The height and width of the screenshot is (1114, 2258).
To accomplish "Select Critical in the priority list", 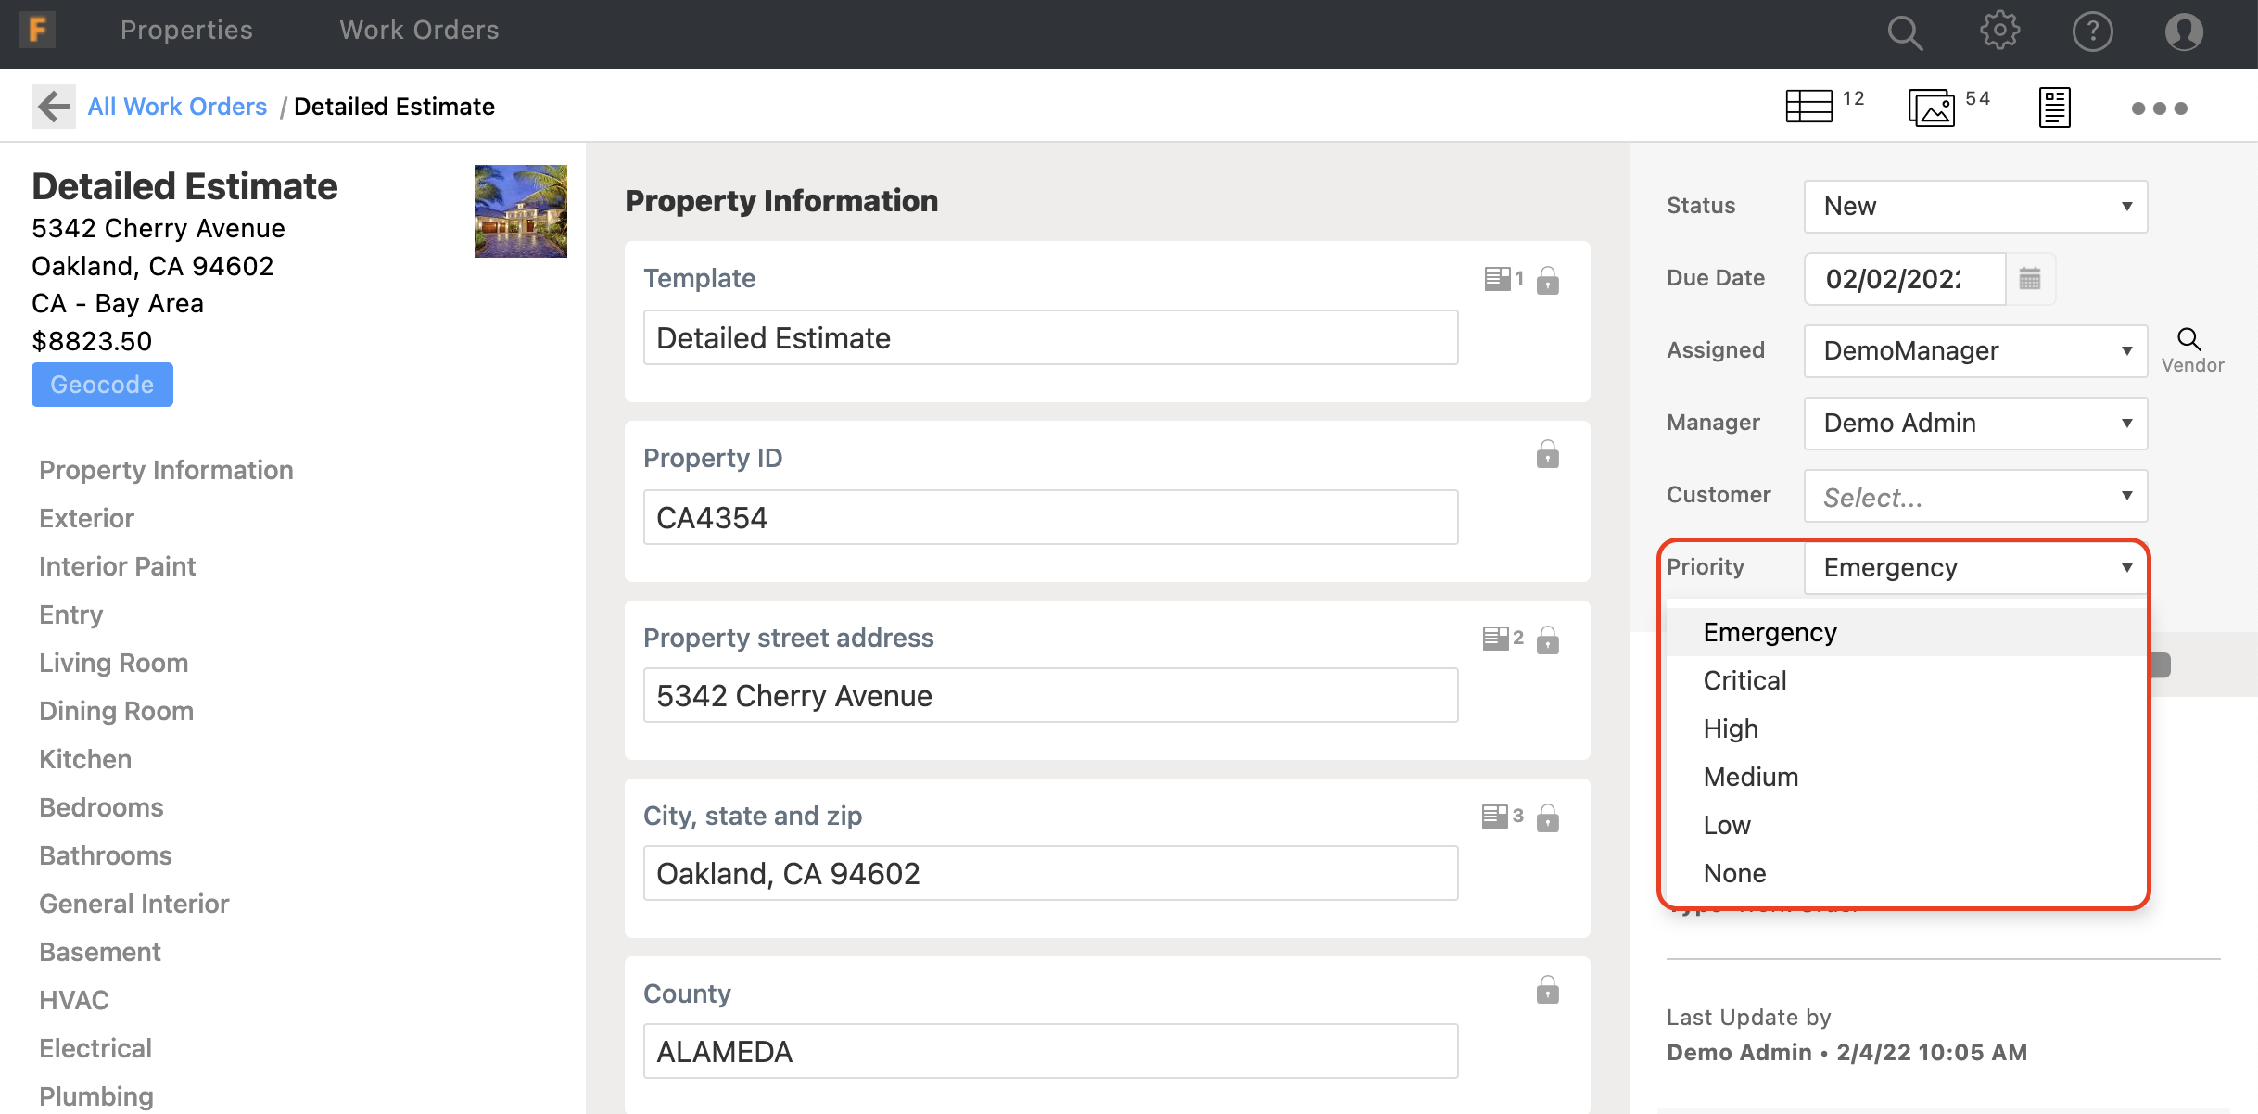I will (x=1744, y=680).
